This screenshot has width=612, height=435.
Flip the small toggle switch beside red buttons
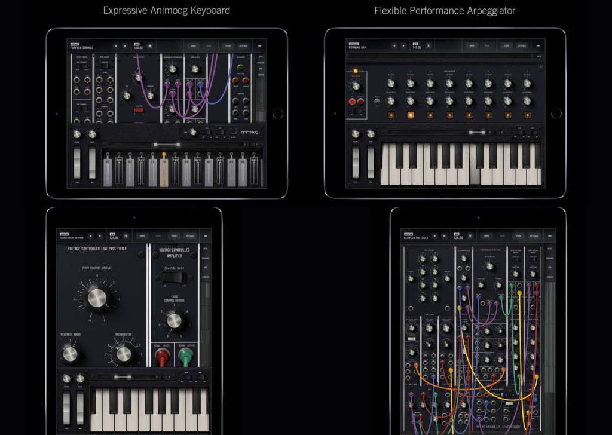tap(377, 102)
